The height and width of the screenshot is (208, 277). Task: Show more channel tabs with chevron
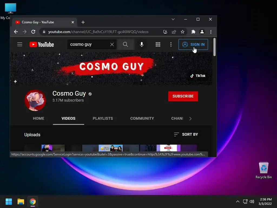coord(190,119)
